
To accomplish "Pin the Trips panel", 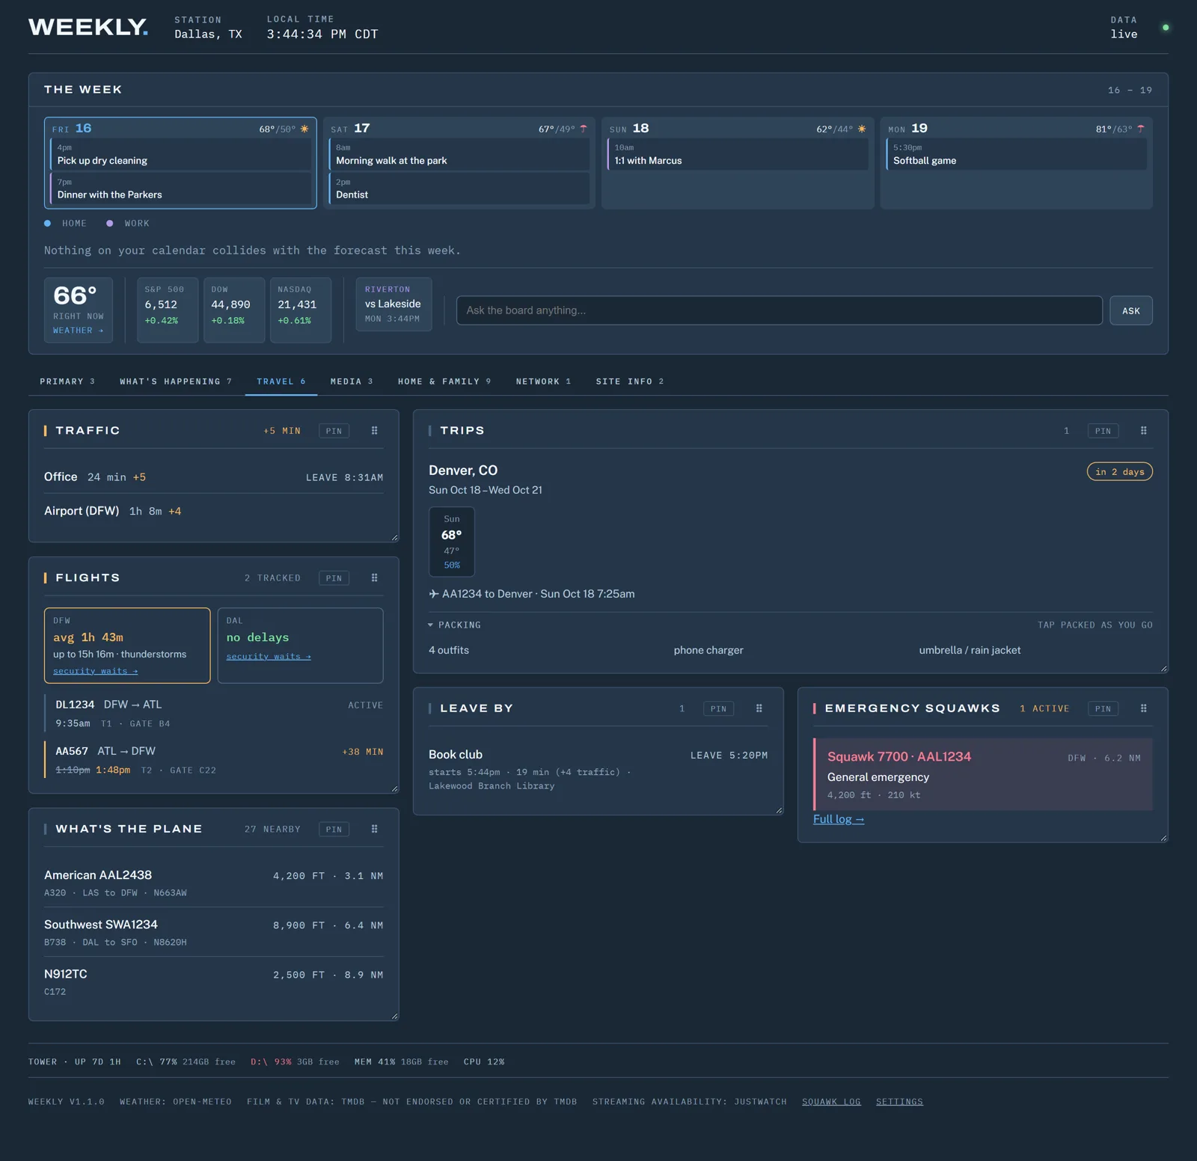I will click(x=1103, y=431).
